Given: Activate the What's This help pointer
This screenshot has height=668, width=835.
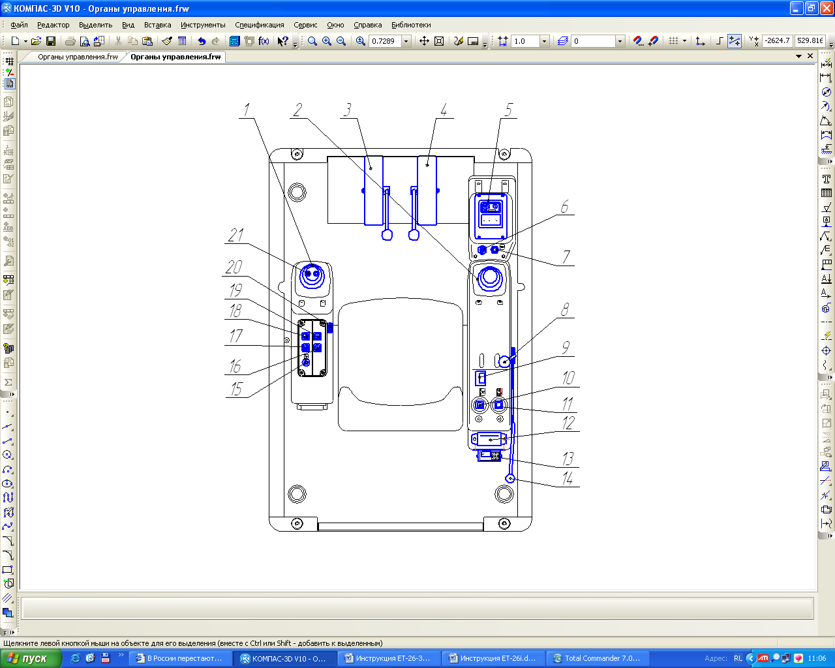Looking at the screenshot, I should (283, 41).
